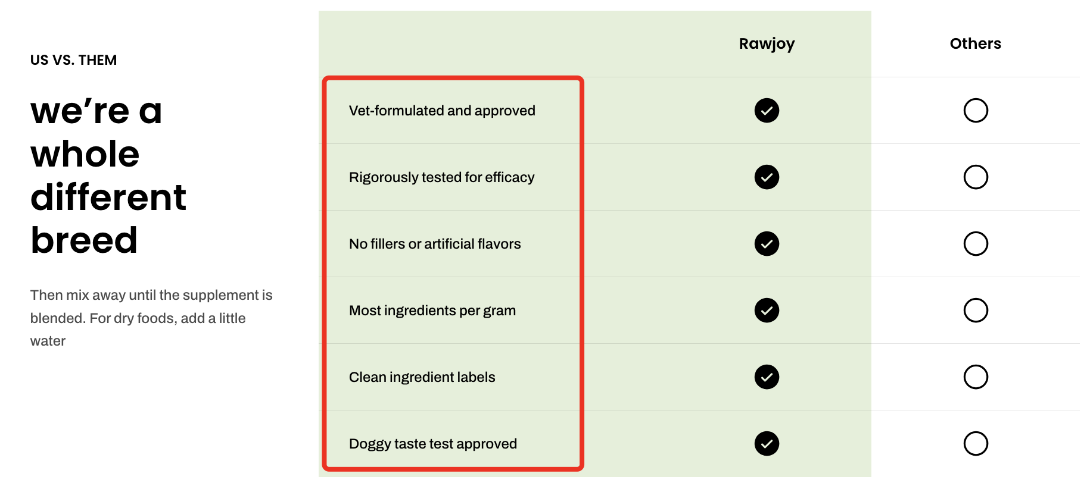Click Rawjoy checkmark for Clean ingredient labels
Screen dimensions: 1090x486
point(767,377)
